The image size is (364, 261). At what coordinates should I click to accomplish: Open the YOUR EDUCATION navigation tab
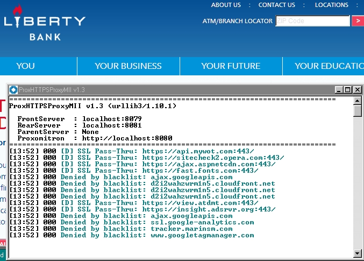pyautogui.click(x=329, y=66)
